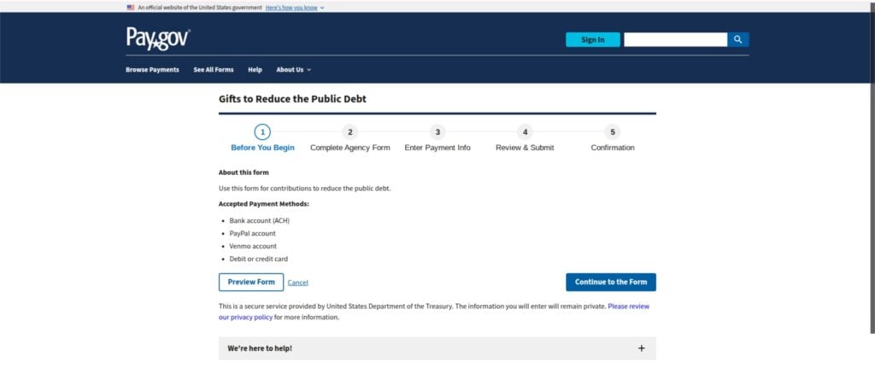Image resolution: width=875 pixels, height=391 pixels.
Task: Click the Preview Form button
Action: (x=251, y=283)
